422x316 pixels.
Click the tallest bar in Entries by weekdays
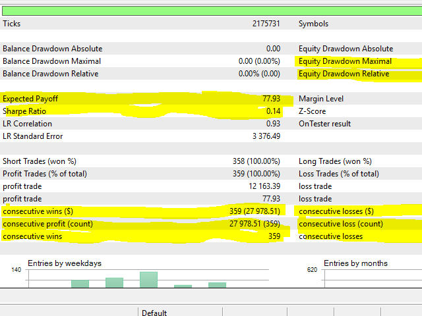pyautogui.click(x=148, y=279)
